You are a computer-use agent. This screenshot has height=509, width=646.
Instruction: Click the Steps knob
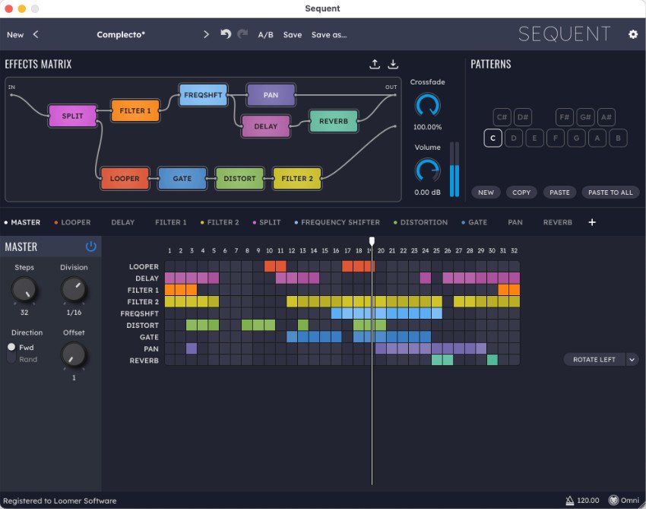click(24, 289)
